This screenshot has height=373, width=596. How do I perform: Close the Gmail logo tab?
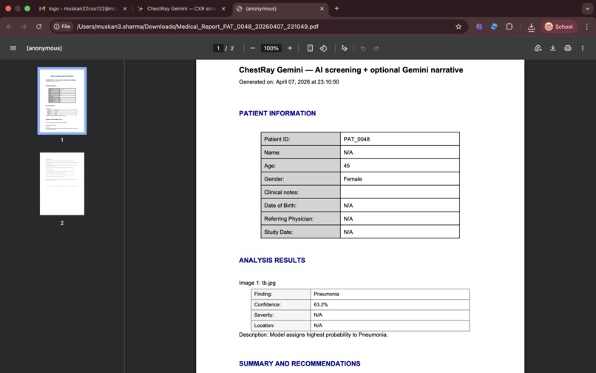click(125, 8)
